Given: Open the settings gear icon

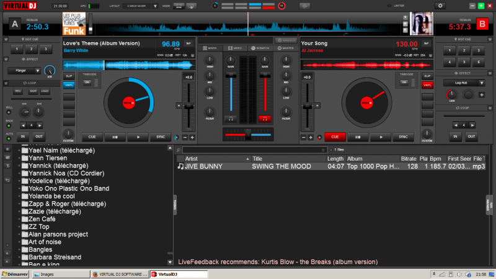Looking at the screenshot, I should tap(440, 6).
